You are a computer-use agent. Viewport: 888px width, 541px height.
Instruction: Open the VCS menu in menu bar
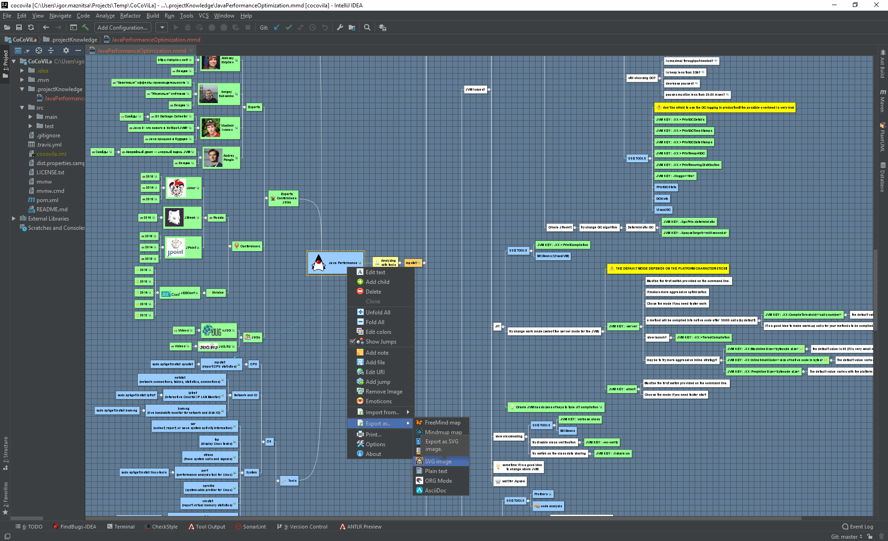tap(203, 16)
